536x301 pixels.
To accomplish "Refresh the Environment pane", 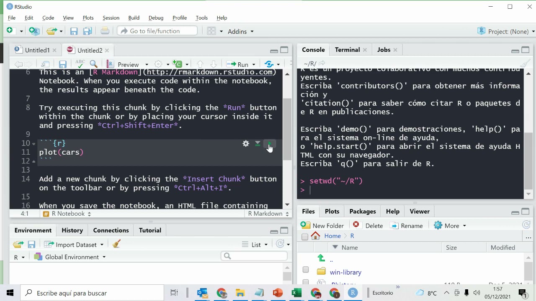I will point(280,244).
